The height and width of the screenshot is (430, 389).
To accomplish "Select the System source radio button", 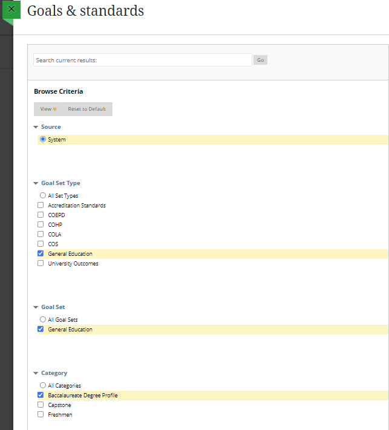I will point(43,139).
